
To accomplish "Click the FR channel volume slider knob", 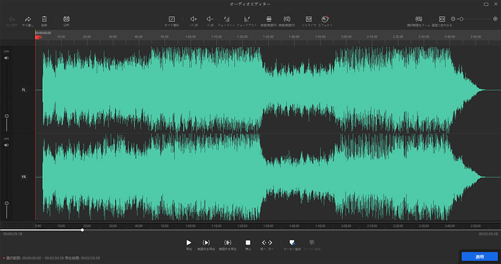I will pos(7,203).
